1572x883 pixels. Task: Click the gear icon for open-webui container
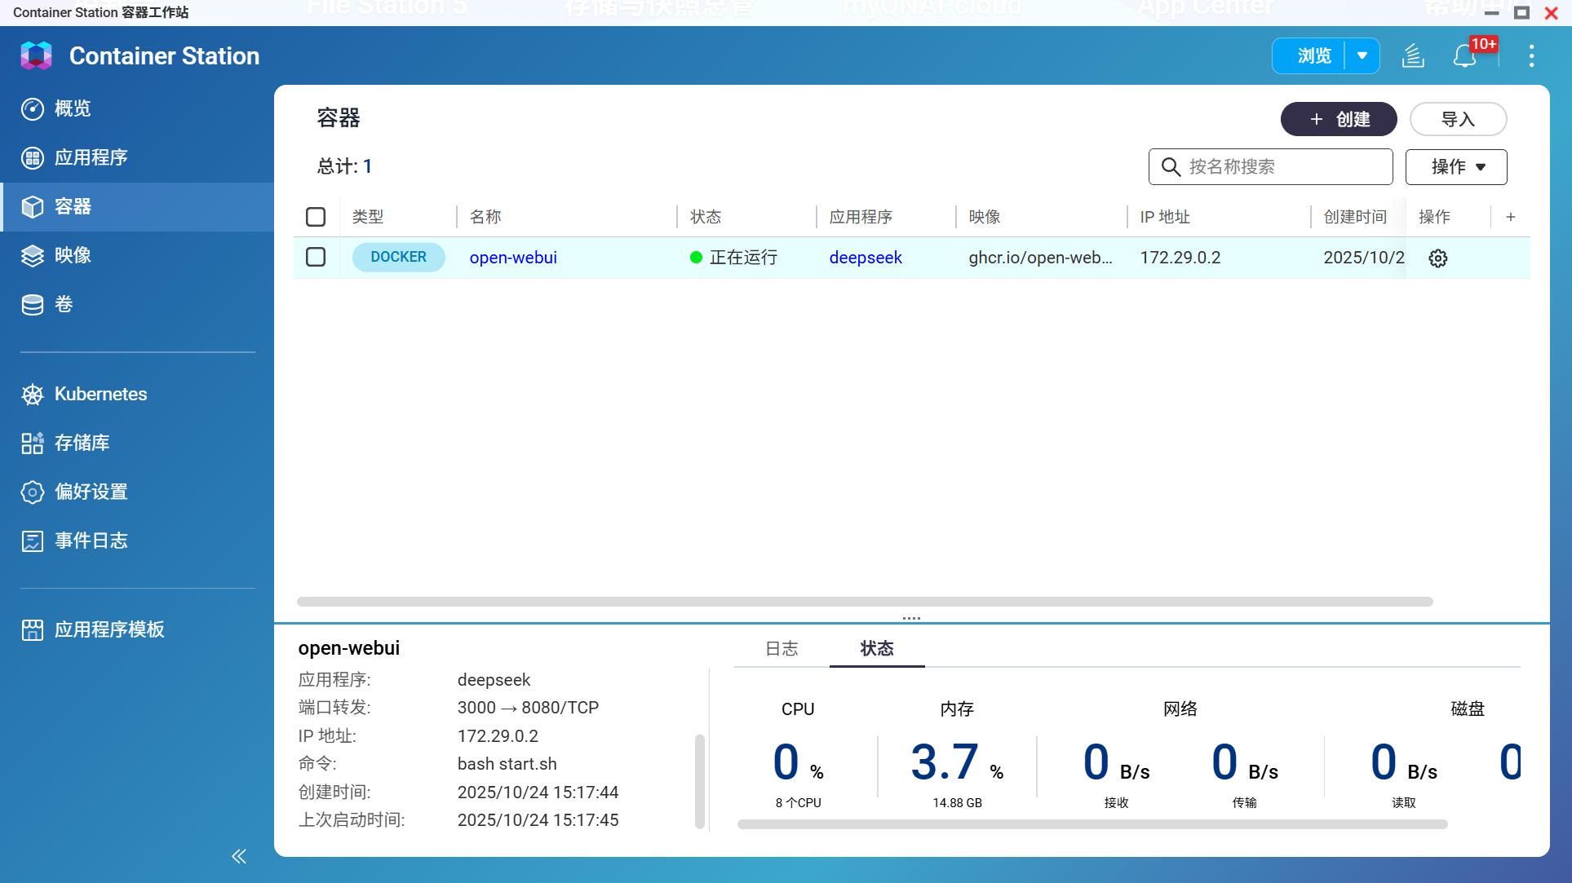(x=1437, y=258)
